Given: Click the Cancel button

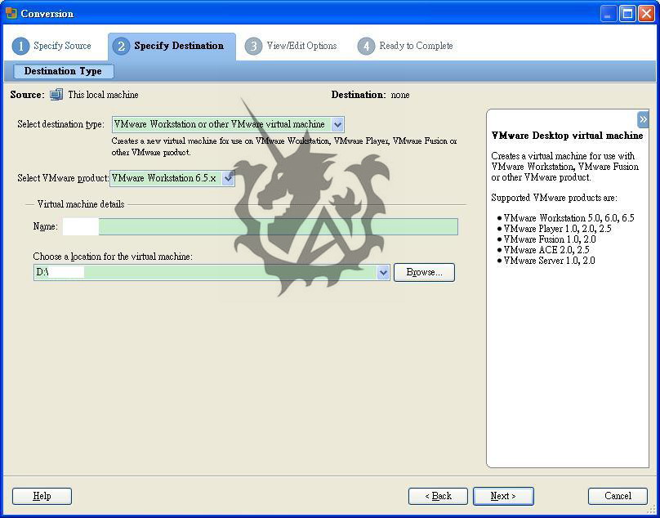Looking at the screenshot, I should [618, 496].
